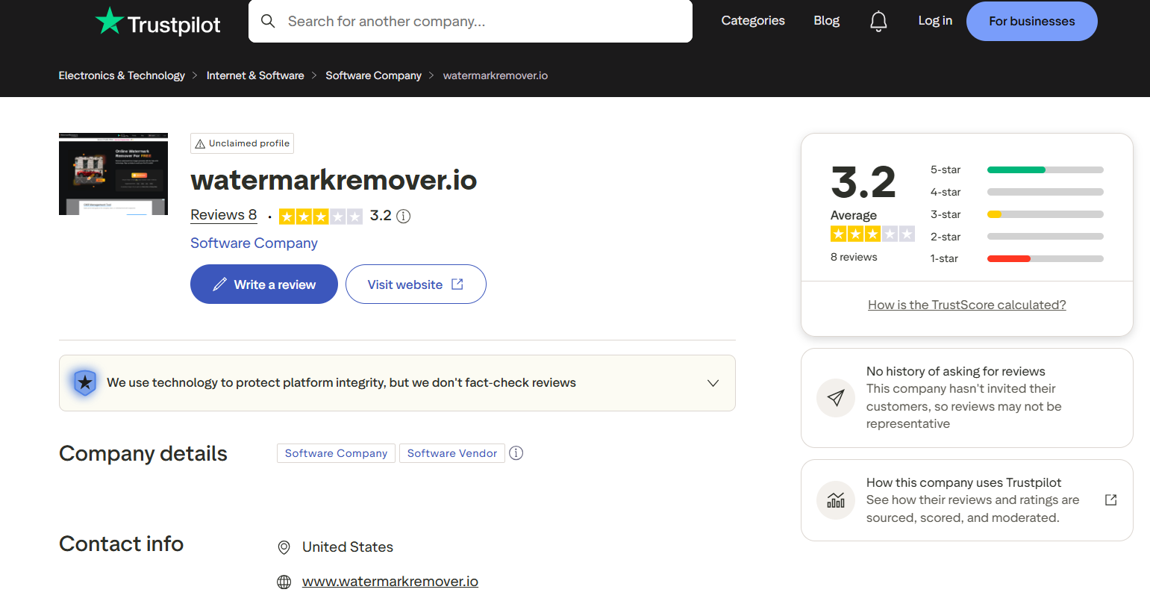Go to Internet & Software breadcrumb

coord(255,75)
